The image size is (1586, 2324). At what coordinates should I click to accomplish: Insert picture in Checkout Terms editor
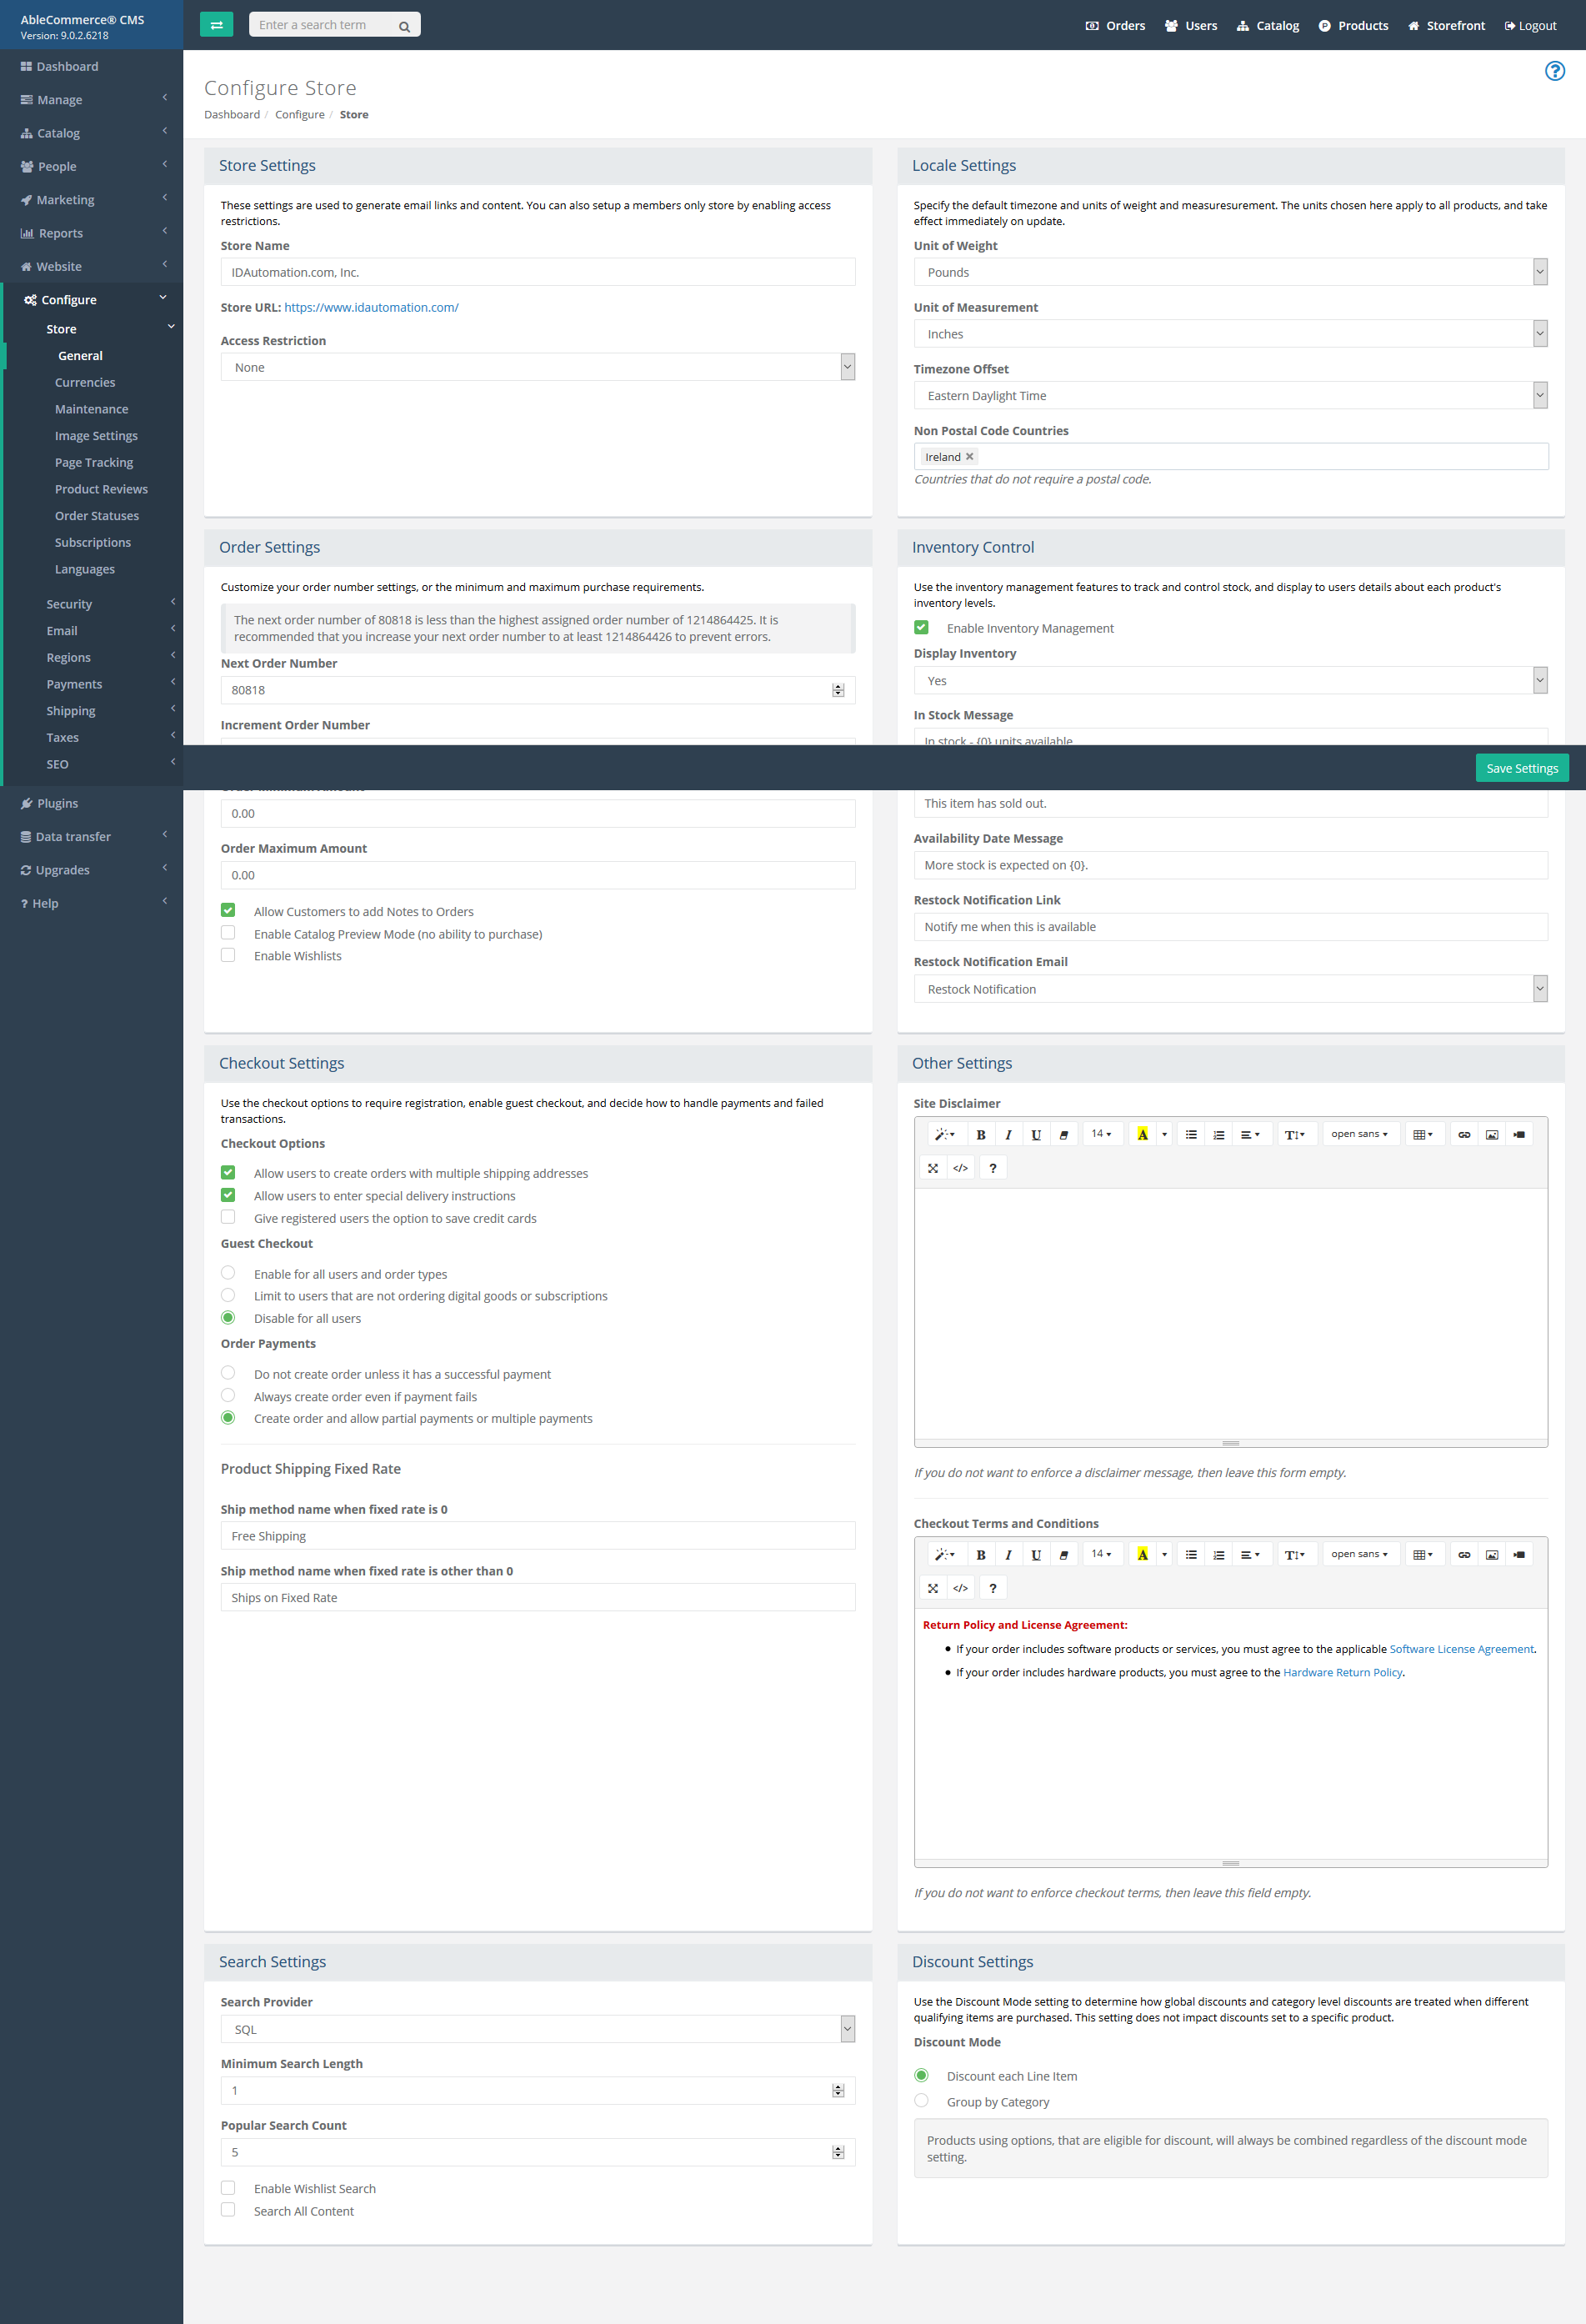pyautogui.click(x=1492, y=1554)
